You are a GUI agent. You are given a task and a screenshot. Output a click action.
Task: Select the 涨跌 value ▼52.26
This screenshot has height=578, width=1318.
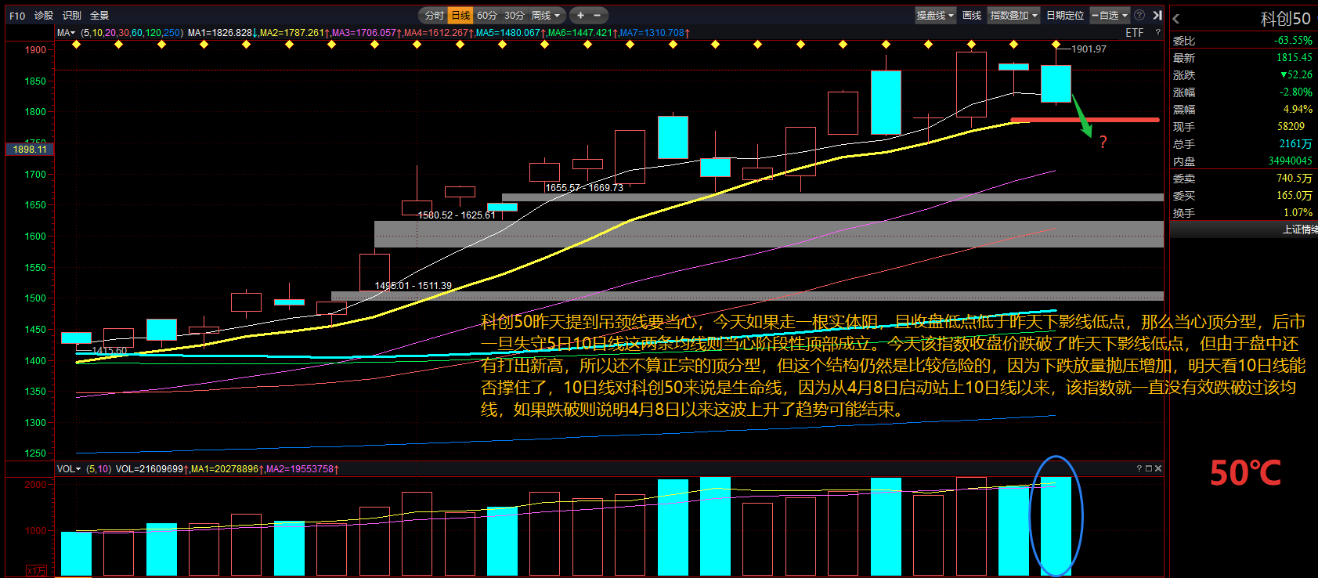click(1296, 75)
